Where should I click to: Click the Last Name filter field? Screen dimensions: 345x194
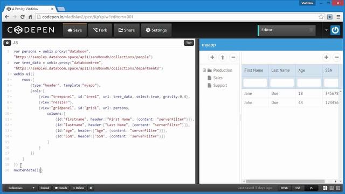pos(282,82)
